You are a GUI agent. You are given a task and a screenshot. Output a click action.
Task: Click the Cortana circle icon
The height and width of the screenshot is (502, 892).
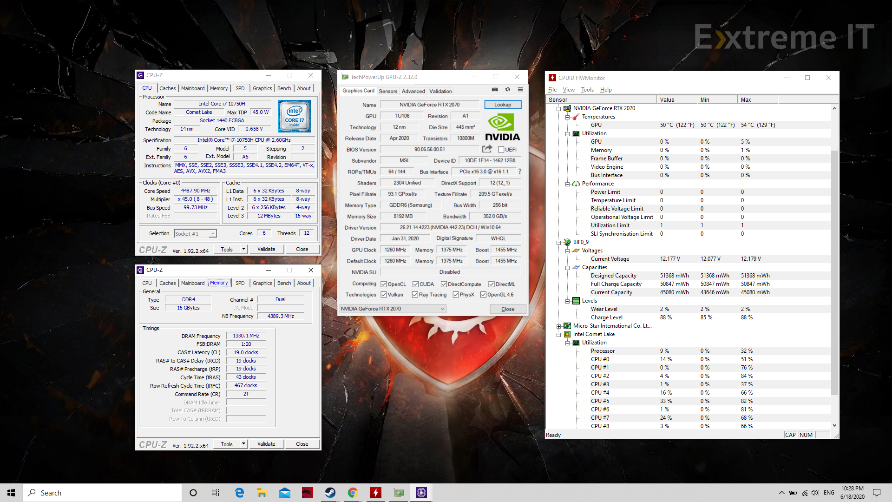click(x=193, y=493)
